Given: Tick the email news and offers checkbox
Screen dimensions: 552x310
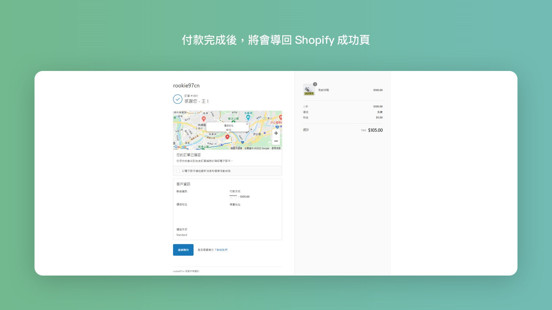Looking at the screenshot, I should coord(178,171).
